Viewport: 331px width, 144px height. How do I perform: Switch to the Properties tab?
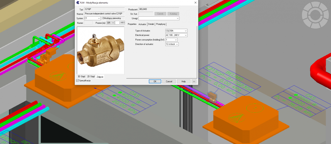[132, 24]
